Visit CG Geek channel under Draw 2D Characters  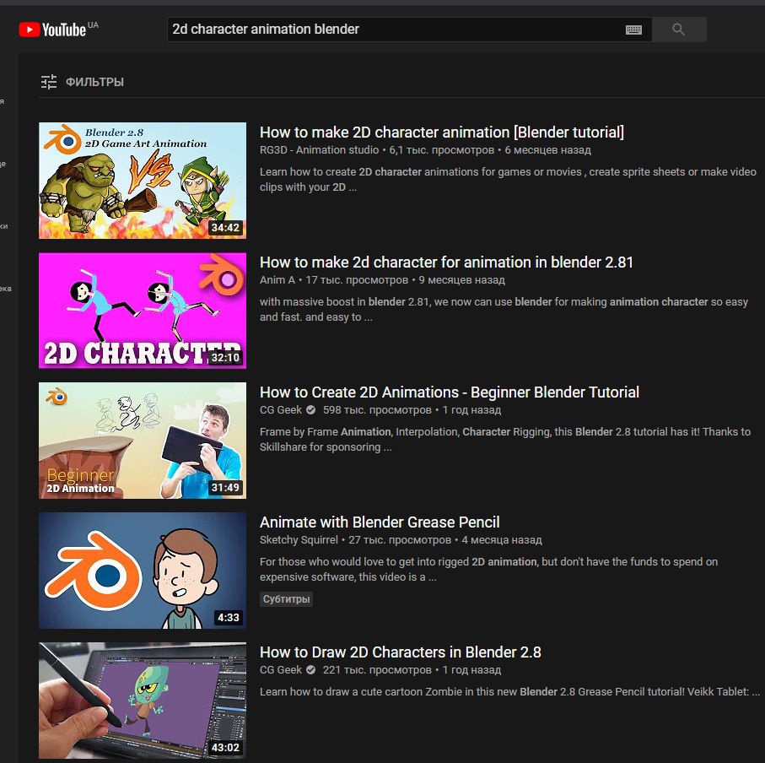(x=281, y=670)
